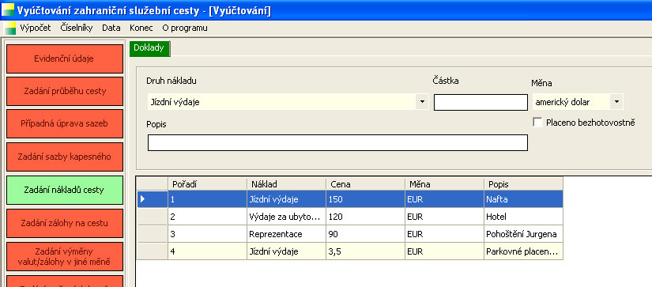The height and width of the screenshot is (287, 652).
Task: Click order number 2 cell
Action: coord(208,217)
